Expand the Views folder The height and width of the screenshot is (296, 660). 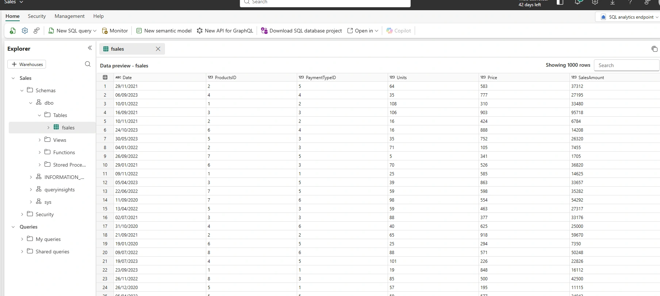coord(39,140)
